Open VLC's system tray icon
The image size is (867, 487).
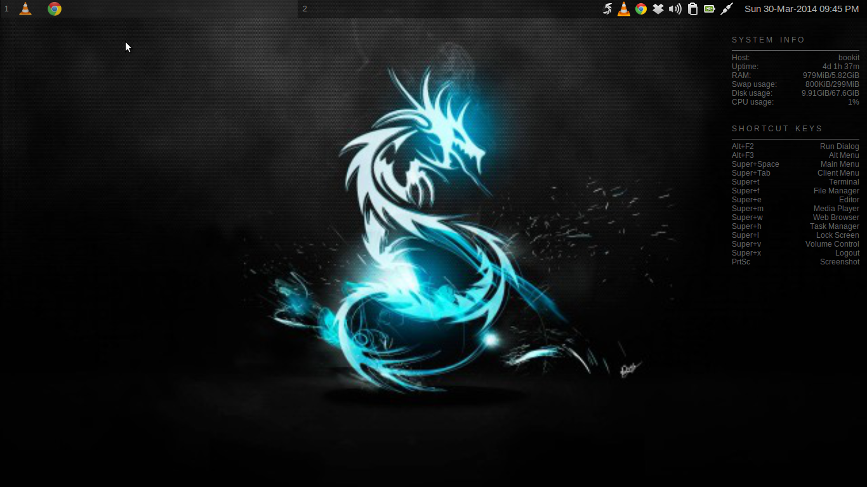click(624, 9)
